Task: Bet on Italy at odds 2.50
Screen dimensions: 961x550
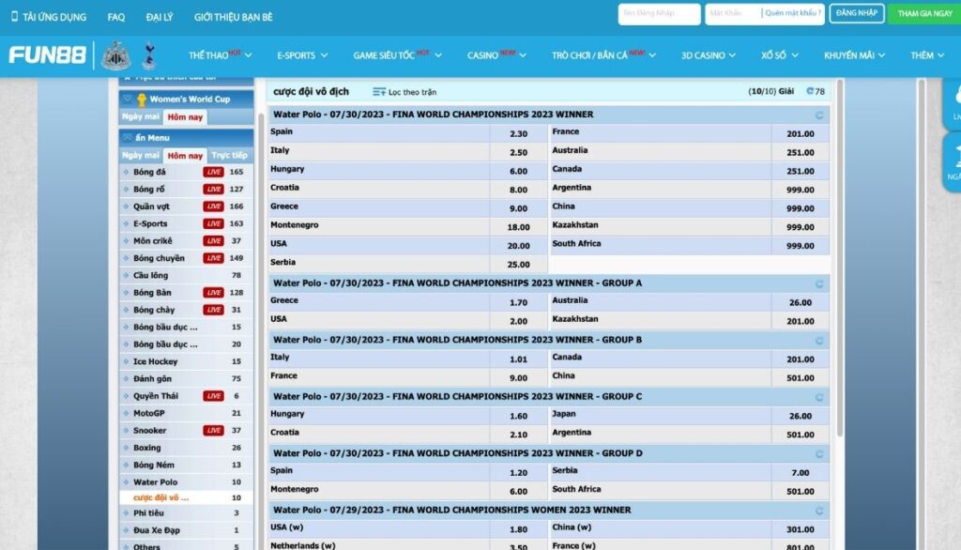Action: [x=518, y=152]
